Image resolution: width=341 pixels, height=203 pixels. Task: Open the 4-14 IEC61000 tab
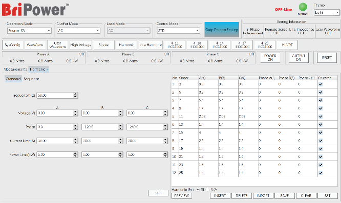pos(220,45)
